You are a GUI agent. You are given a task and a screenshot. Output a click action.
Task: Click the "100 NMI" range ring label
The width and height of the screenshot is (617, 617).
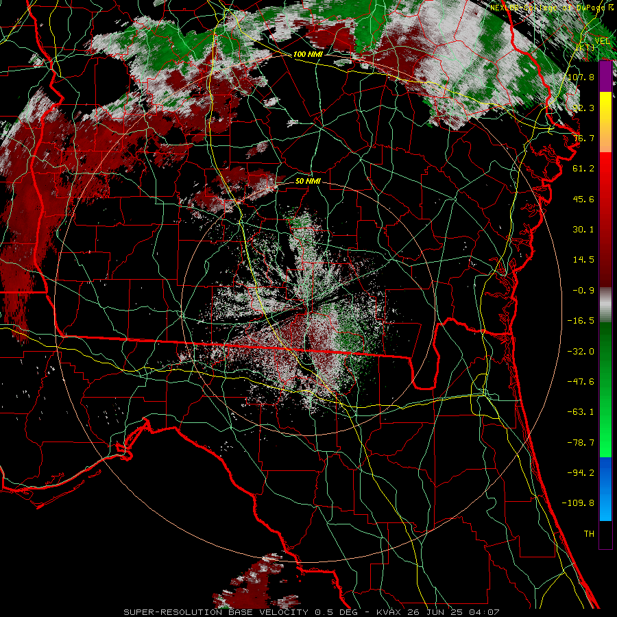click(308, 54)
